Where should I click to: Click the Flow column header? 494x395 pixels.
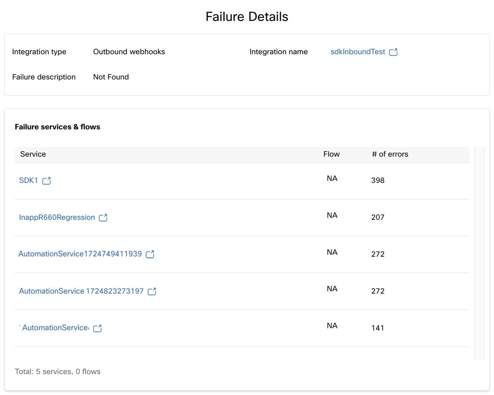[331, 154]
